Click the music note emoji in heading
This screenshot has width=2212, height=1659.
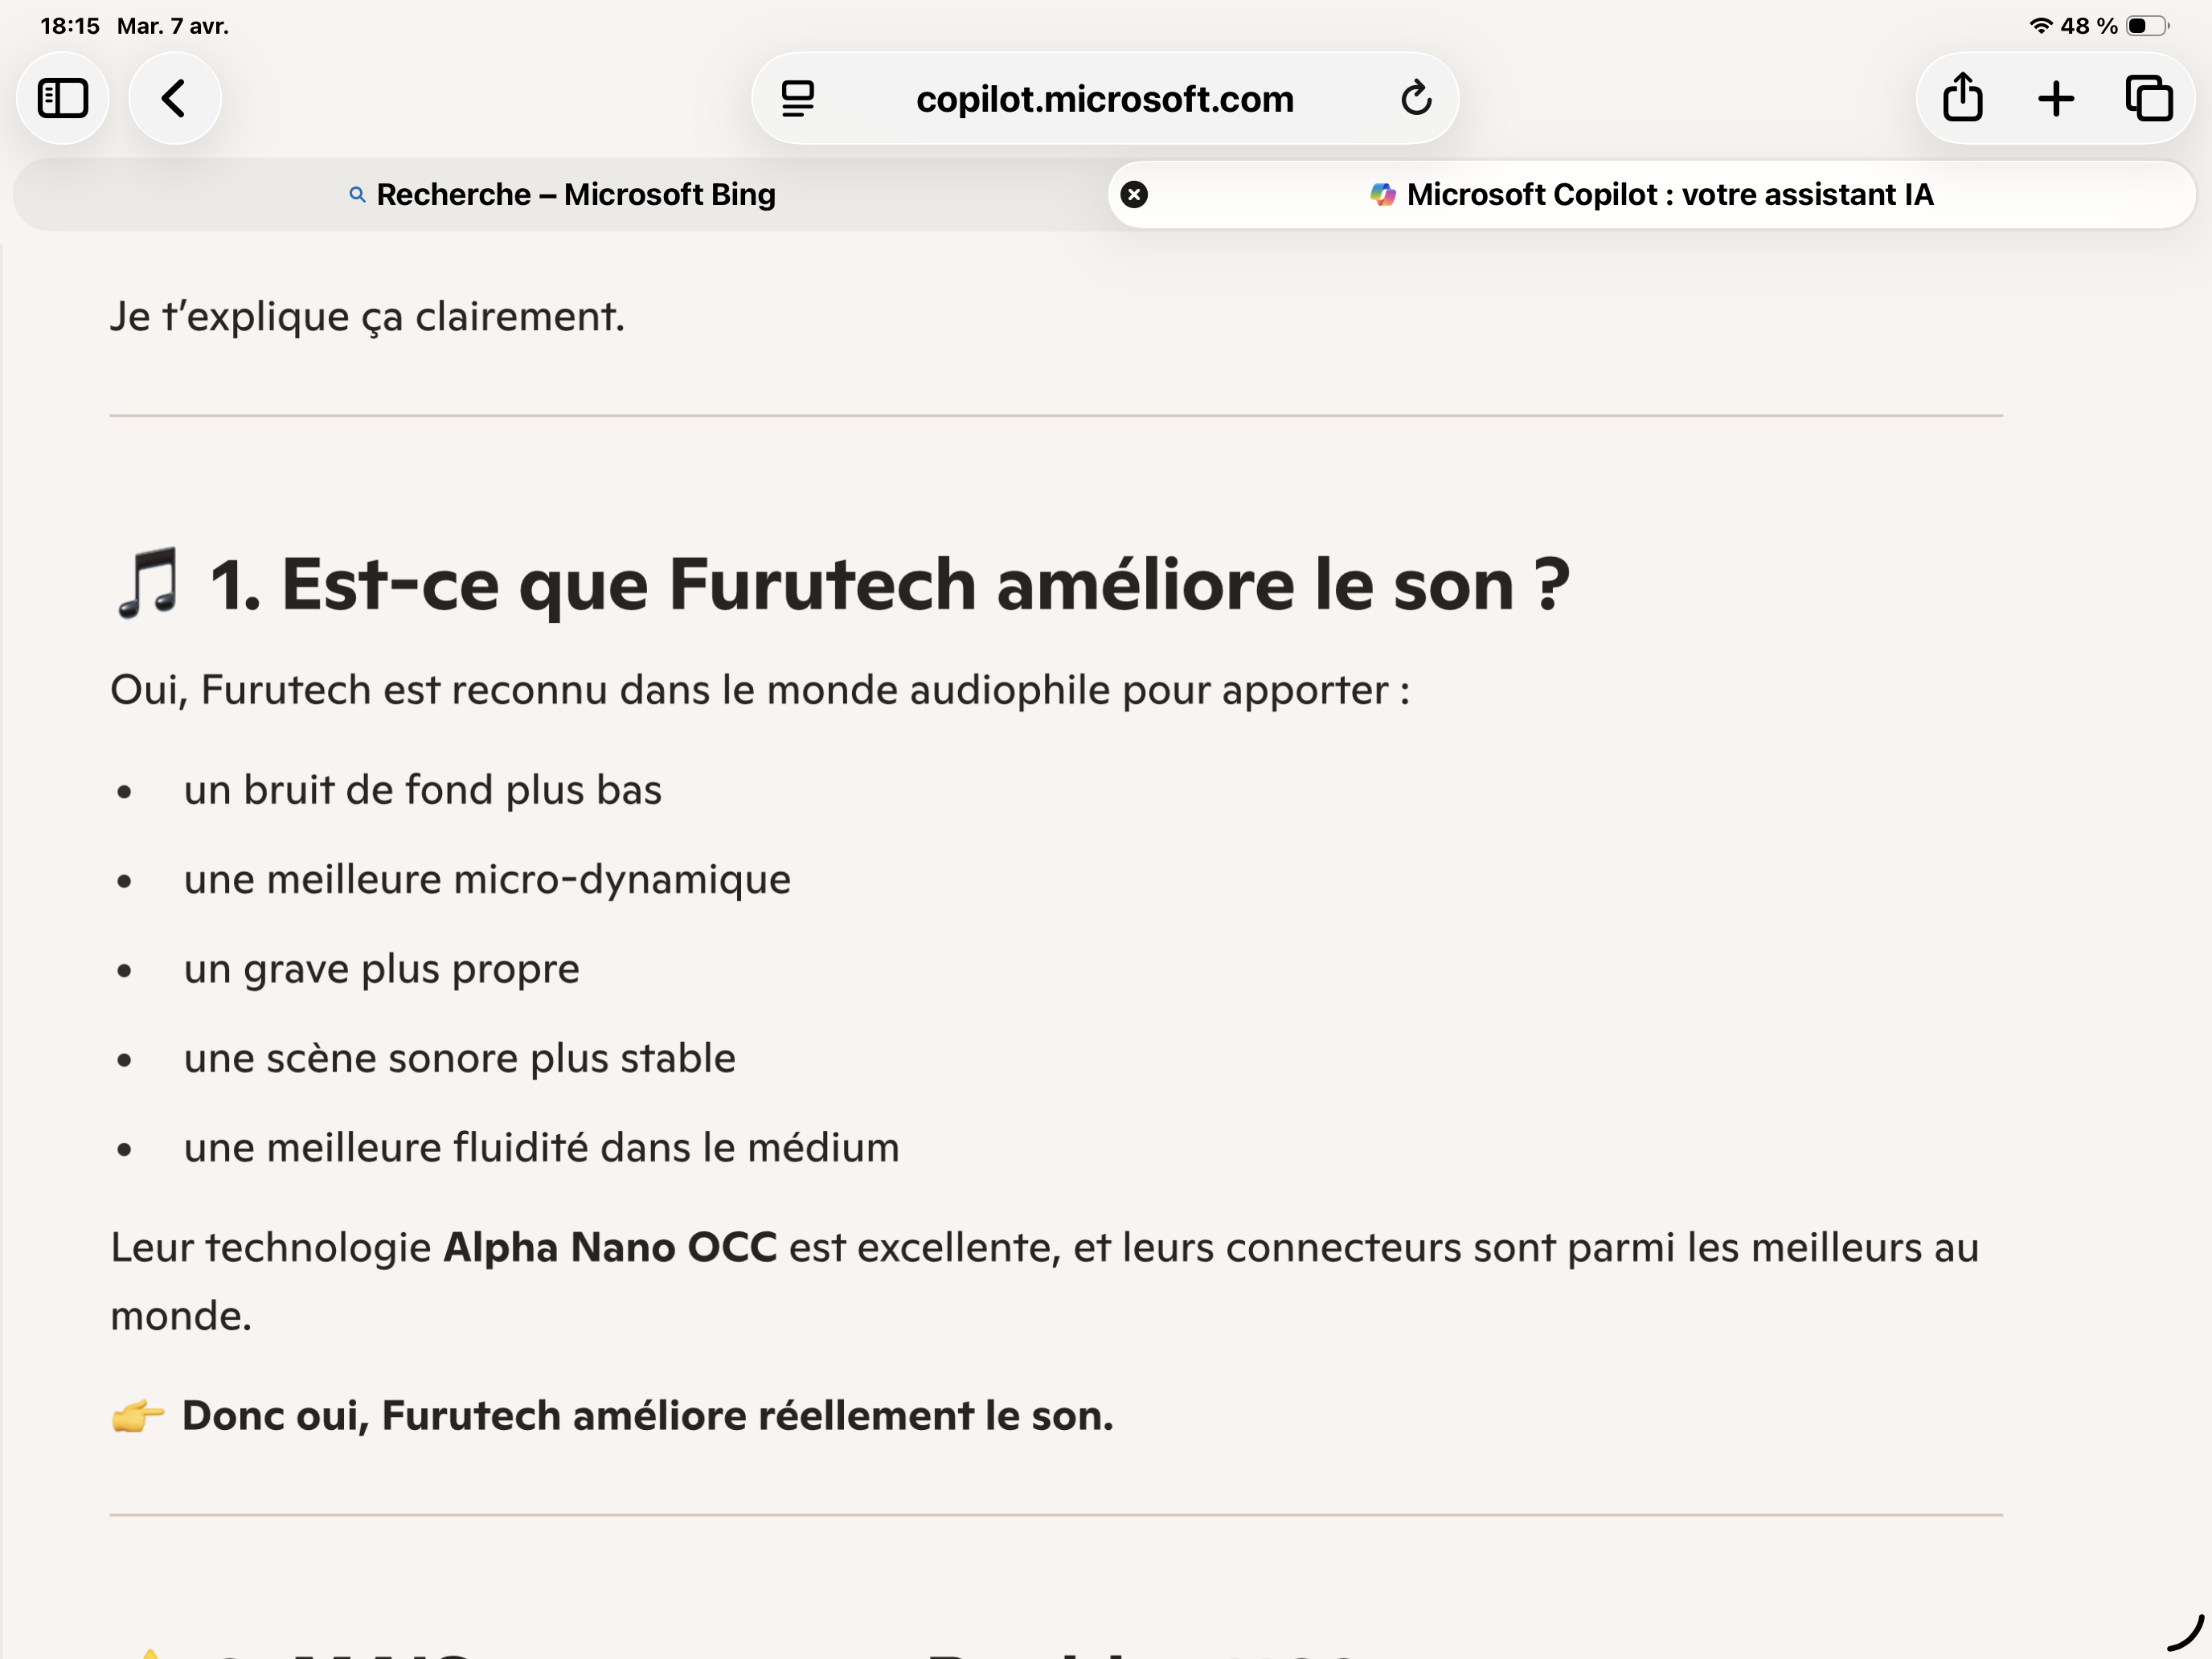(148, 583)
